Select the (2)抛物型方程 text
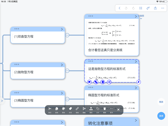168x126 pixels. point(24,72)
